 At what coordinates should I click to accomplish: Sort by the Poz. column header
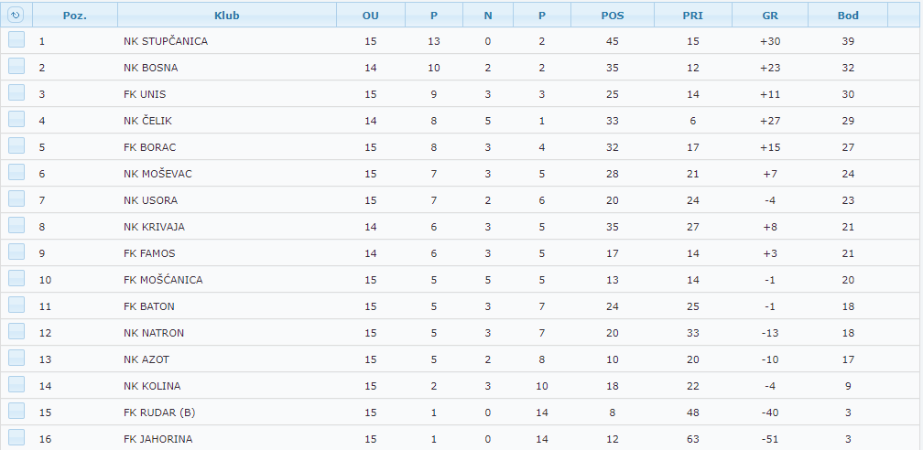[x=74, y=15]
